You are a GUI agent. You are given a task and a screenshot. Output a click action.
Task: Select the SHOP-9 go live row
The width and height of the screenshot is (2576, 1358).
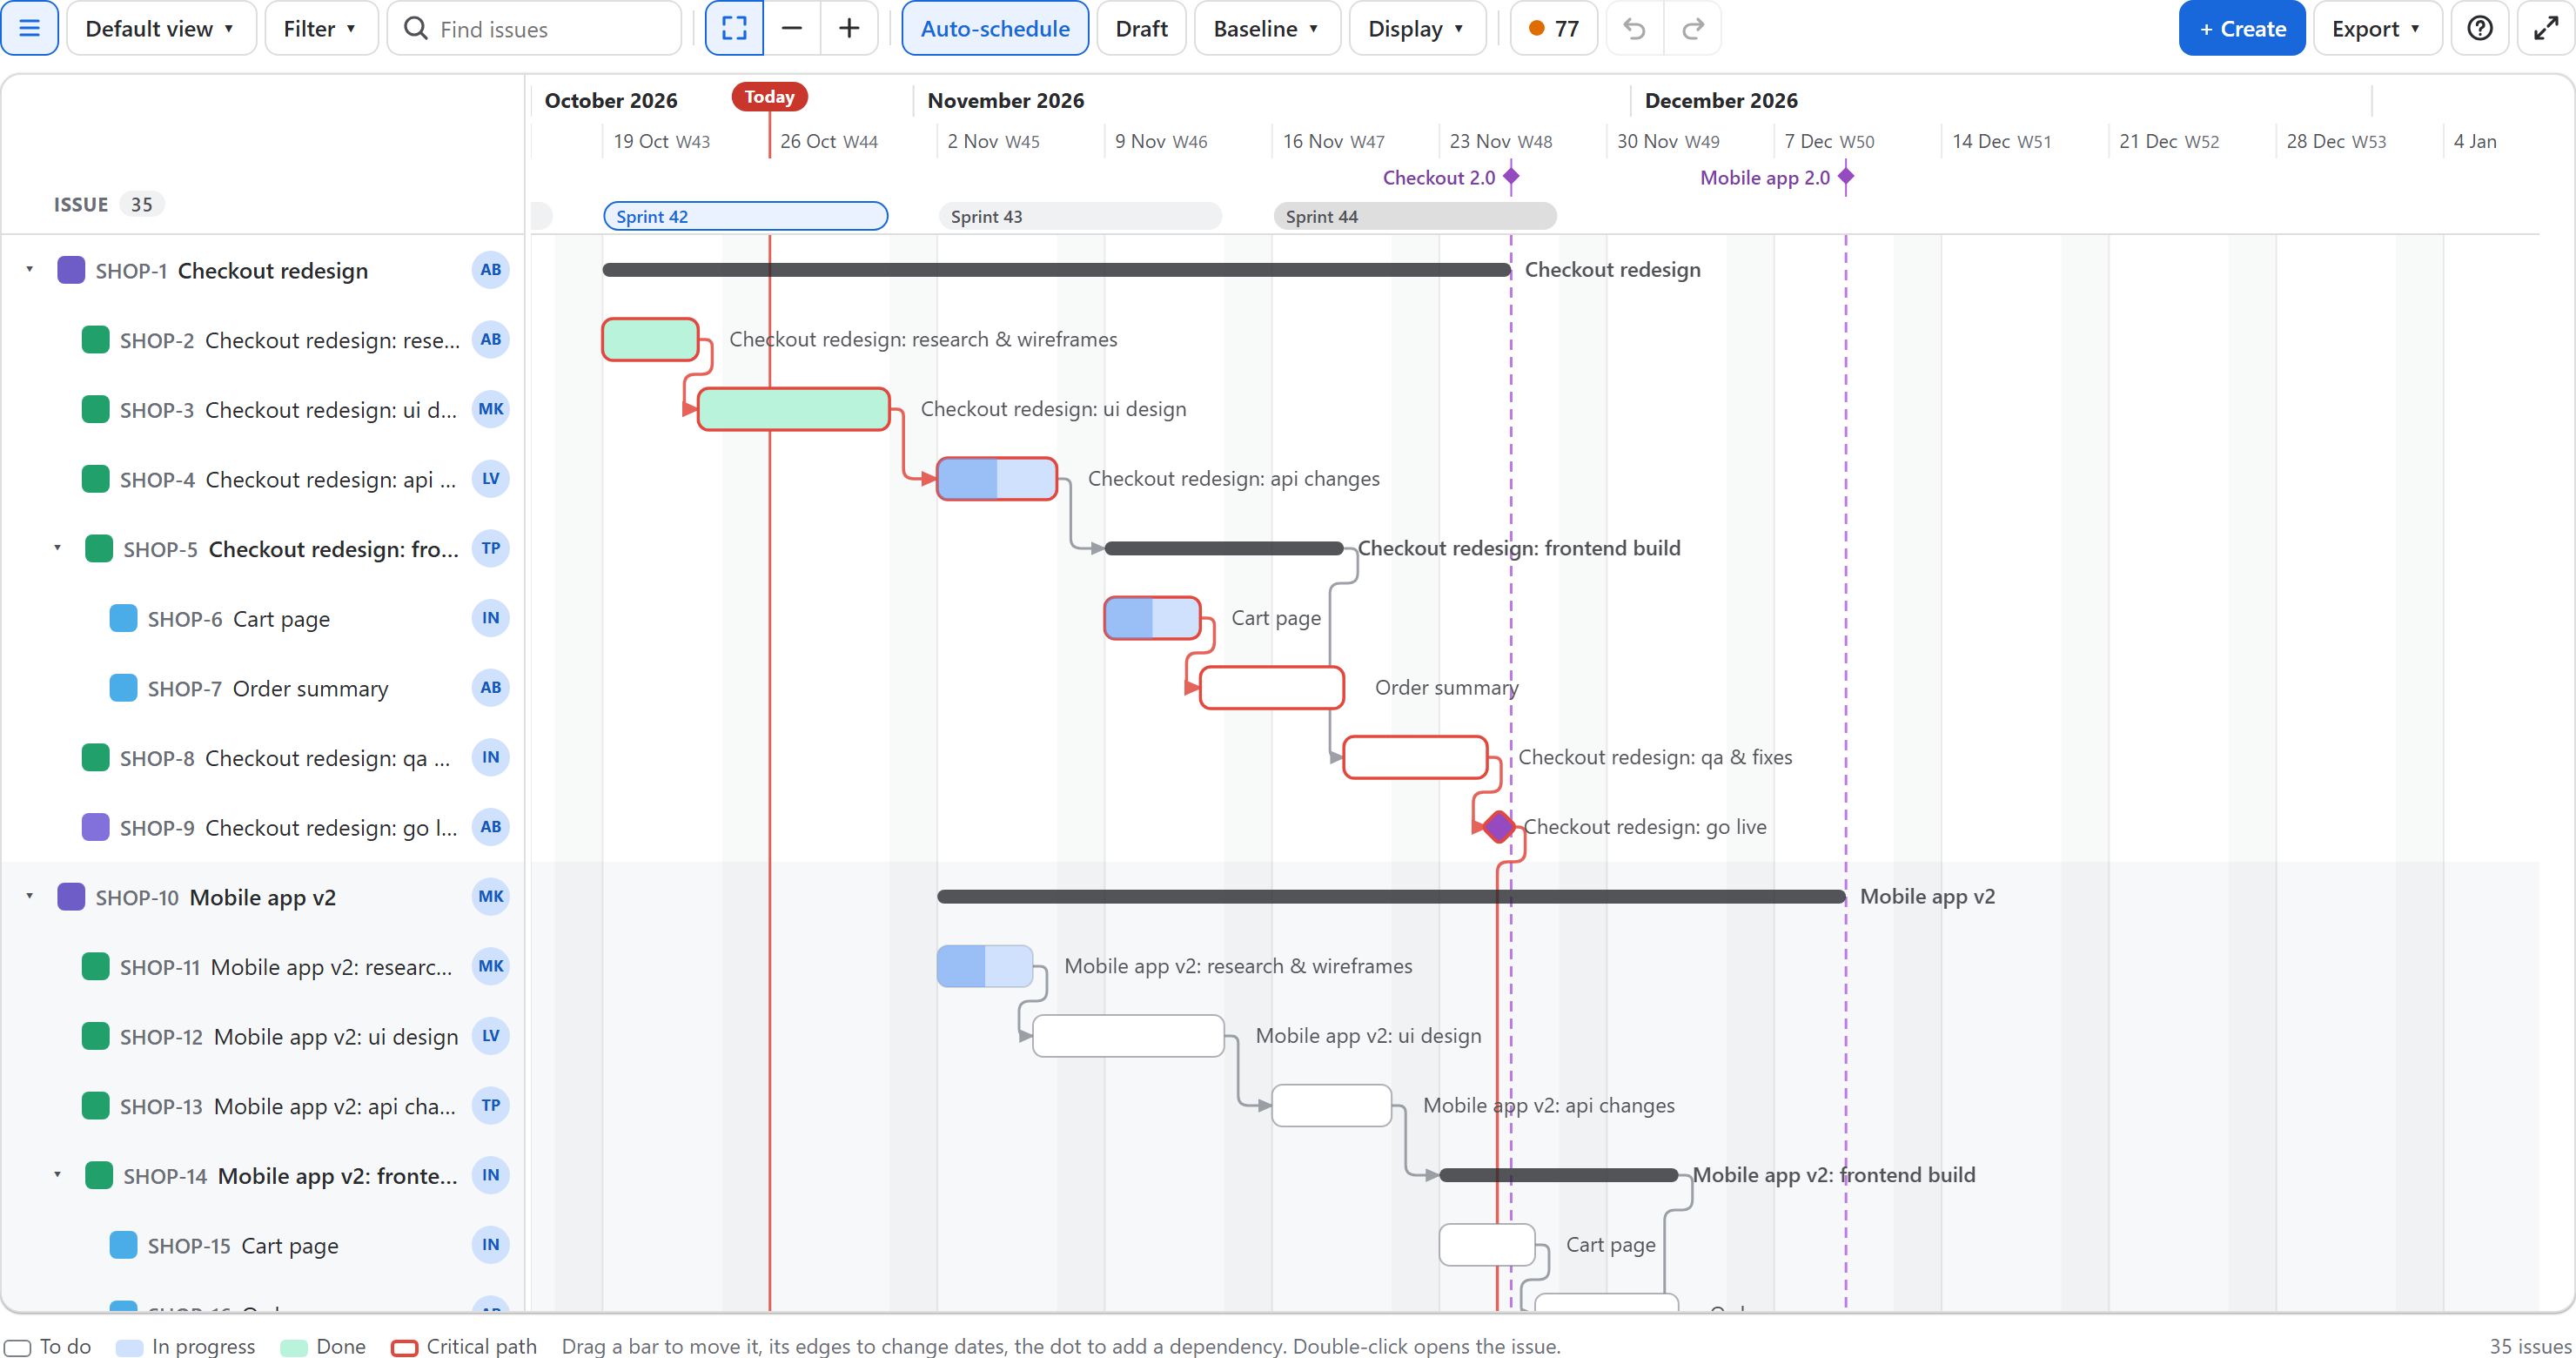[262, 827]
